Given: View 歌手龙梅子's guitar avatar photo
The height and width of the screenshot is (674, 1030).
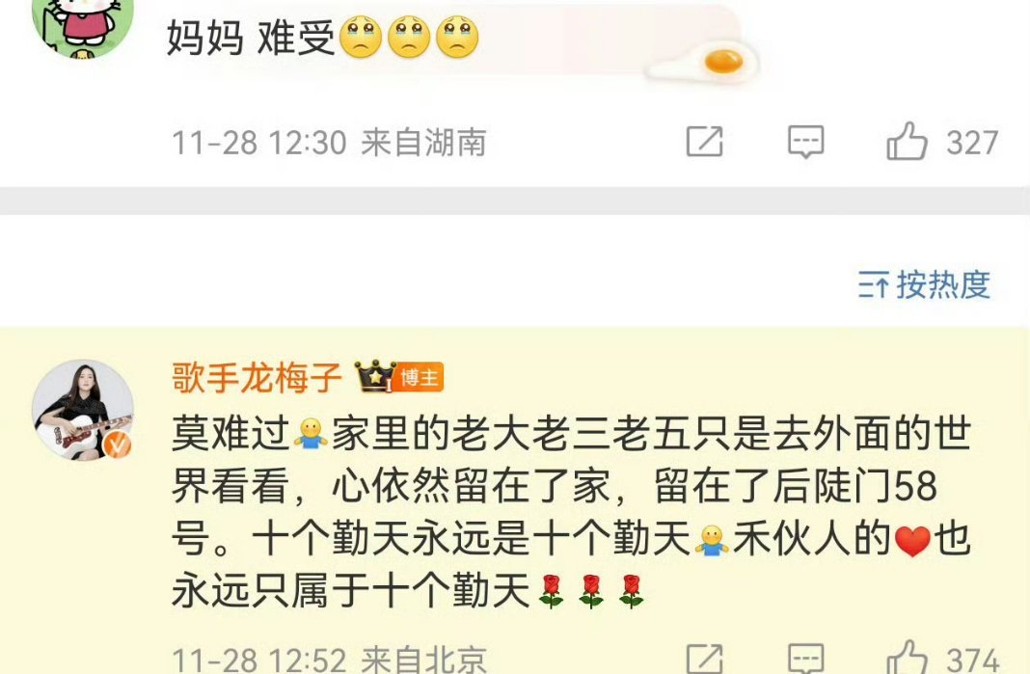Looking at the screenshot, I should 83,410.
